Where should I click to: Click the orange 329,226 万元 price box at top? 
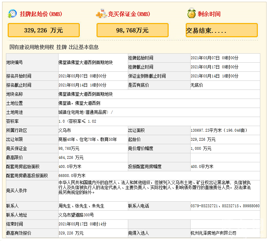point(44,30)
